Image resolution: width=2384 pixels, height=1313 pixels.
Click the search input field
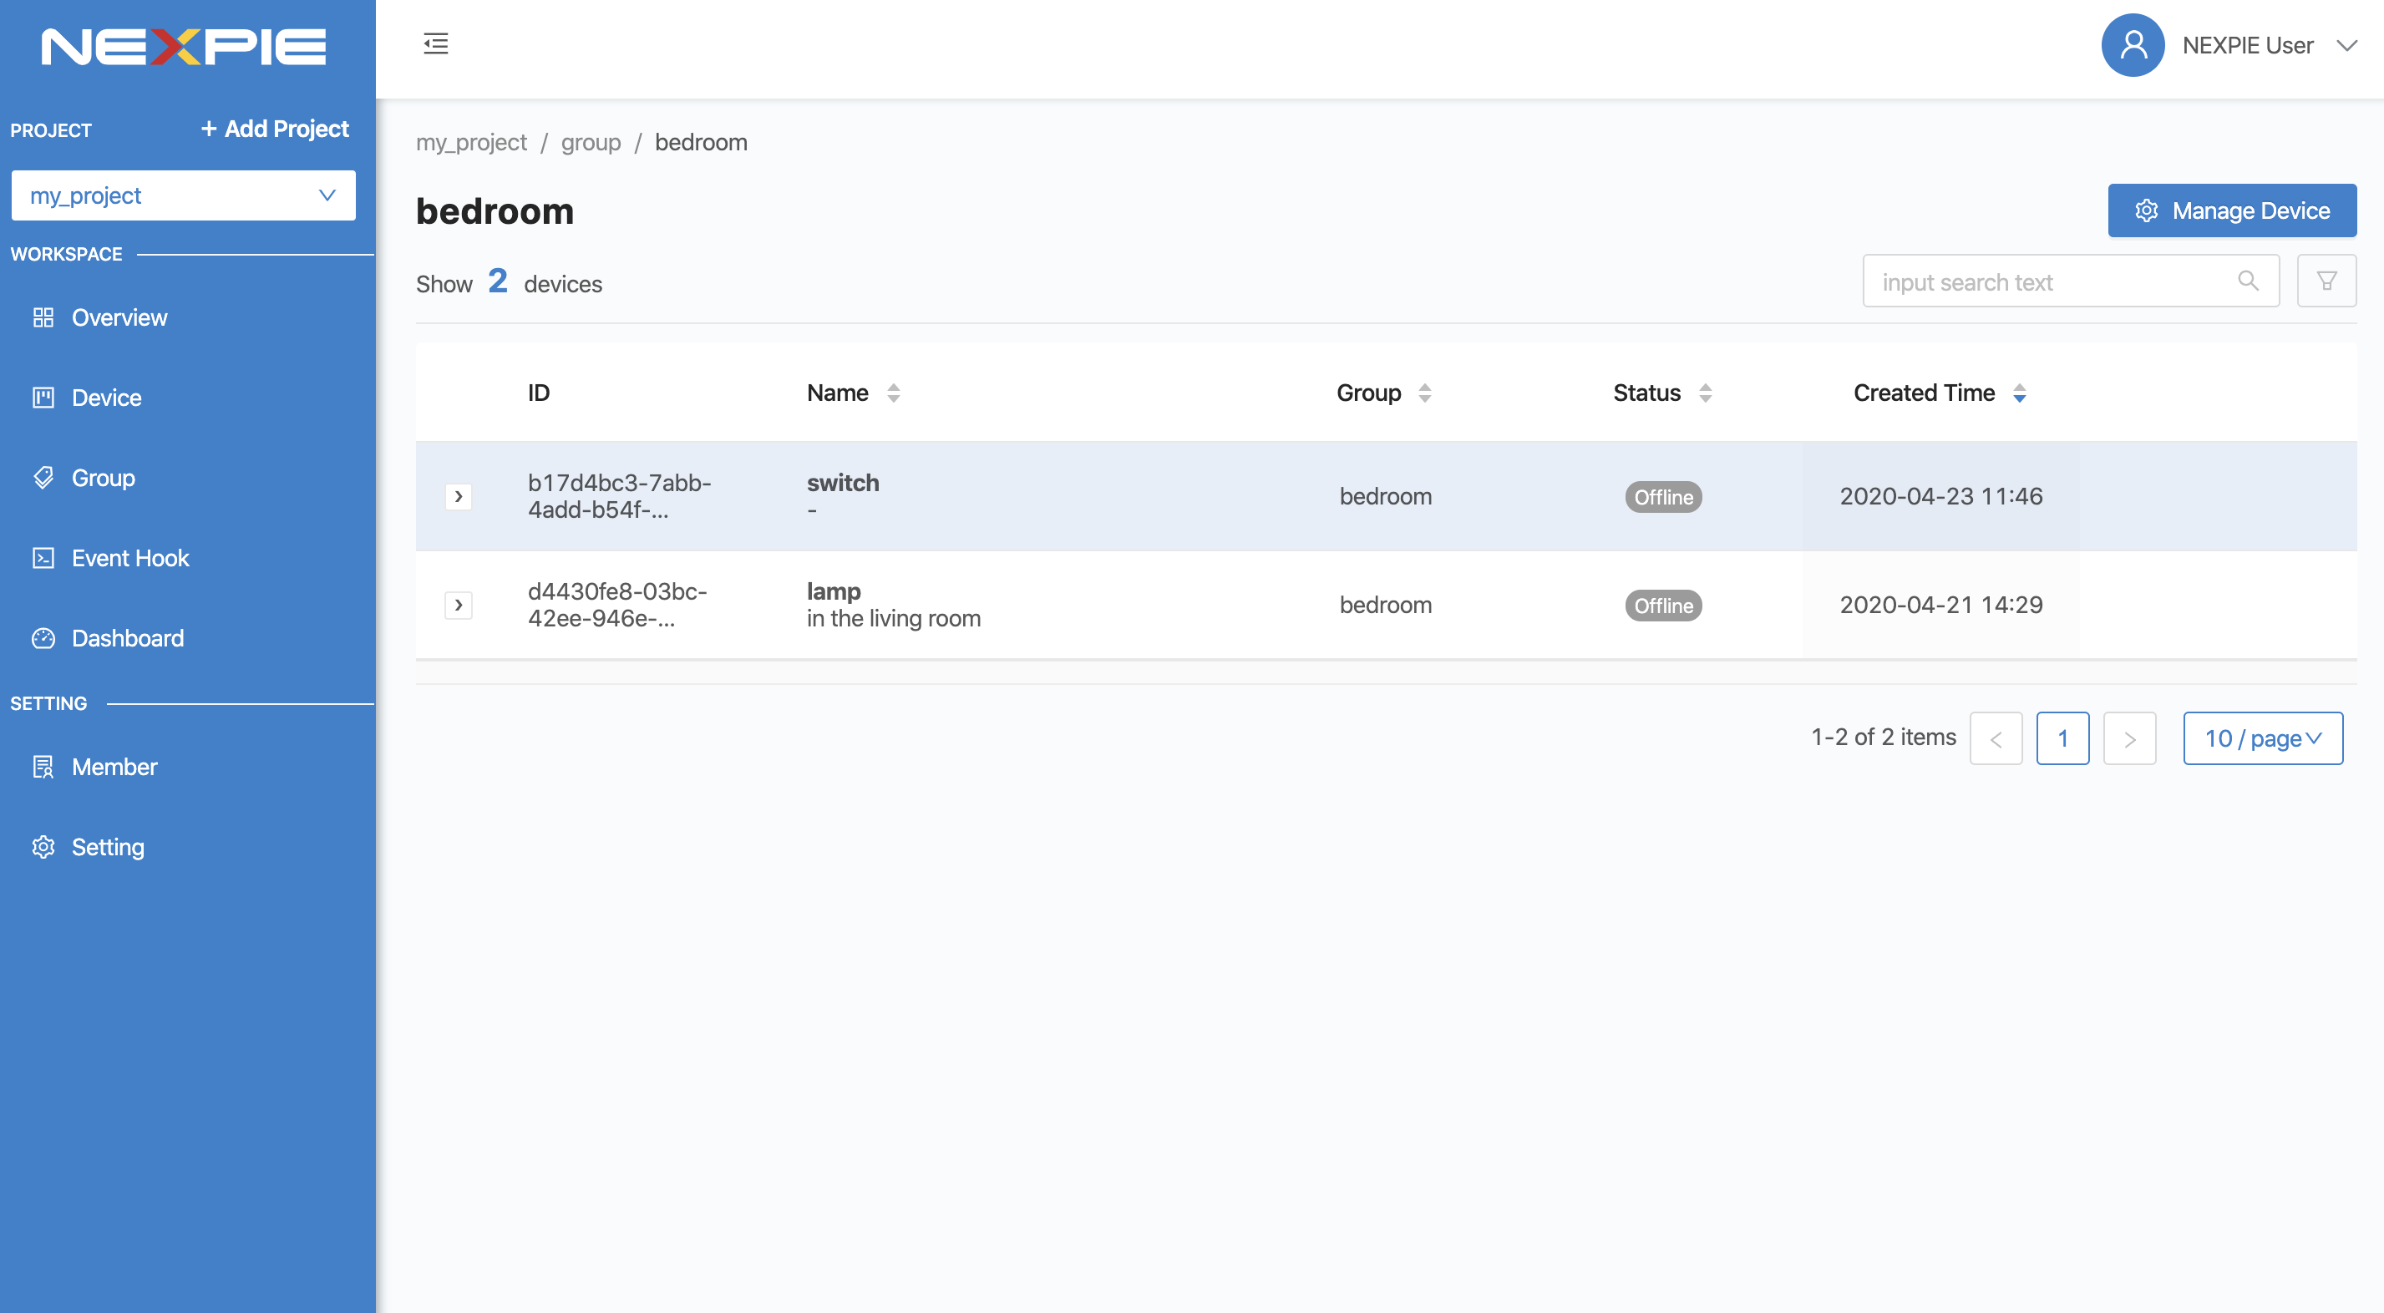[x=2072, y=280]
